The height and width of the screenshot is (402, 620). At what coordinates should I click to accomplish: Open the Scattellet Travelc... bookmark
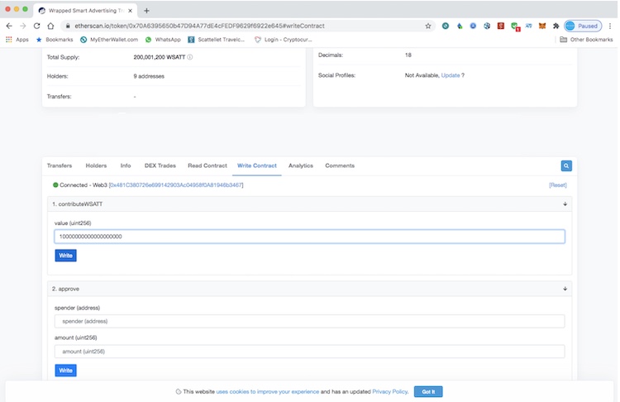(217, 40)
